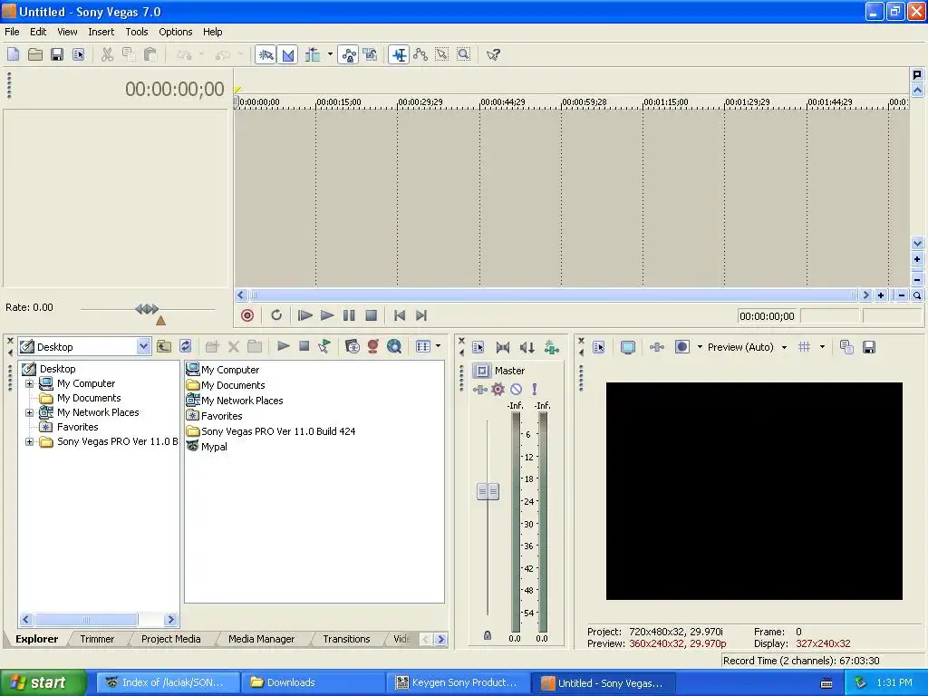Select Favorites in the folder tree

point(77,428)
